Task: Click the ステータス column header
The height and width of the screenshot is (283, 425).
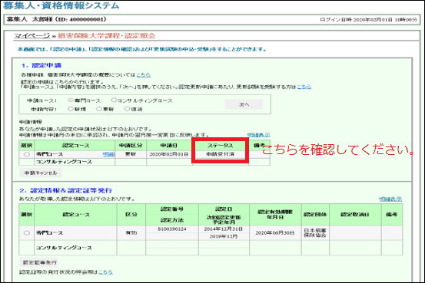Action: click(x=220, y=145)
